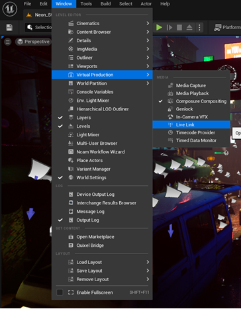Open Console Variables panel
241x309 pixels.
click(102, 92)
